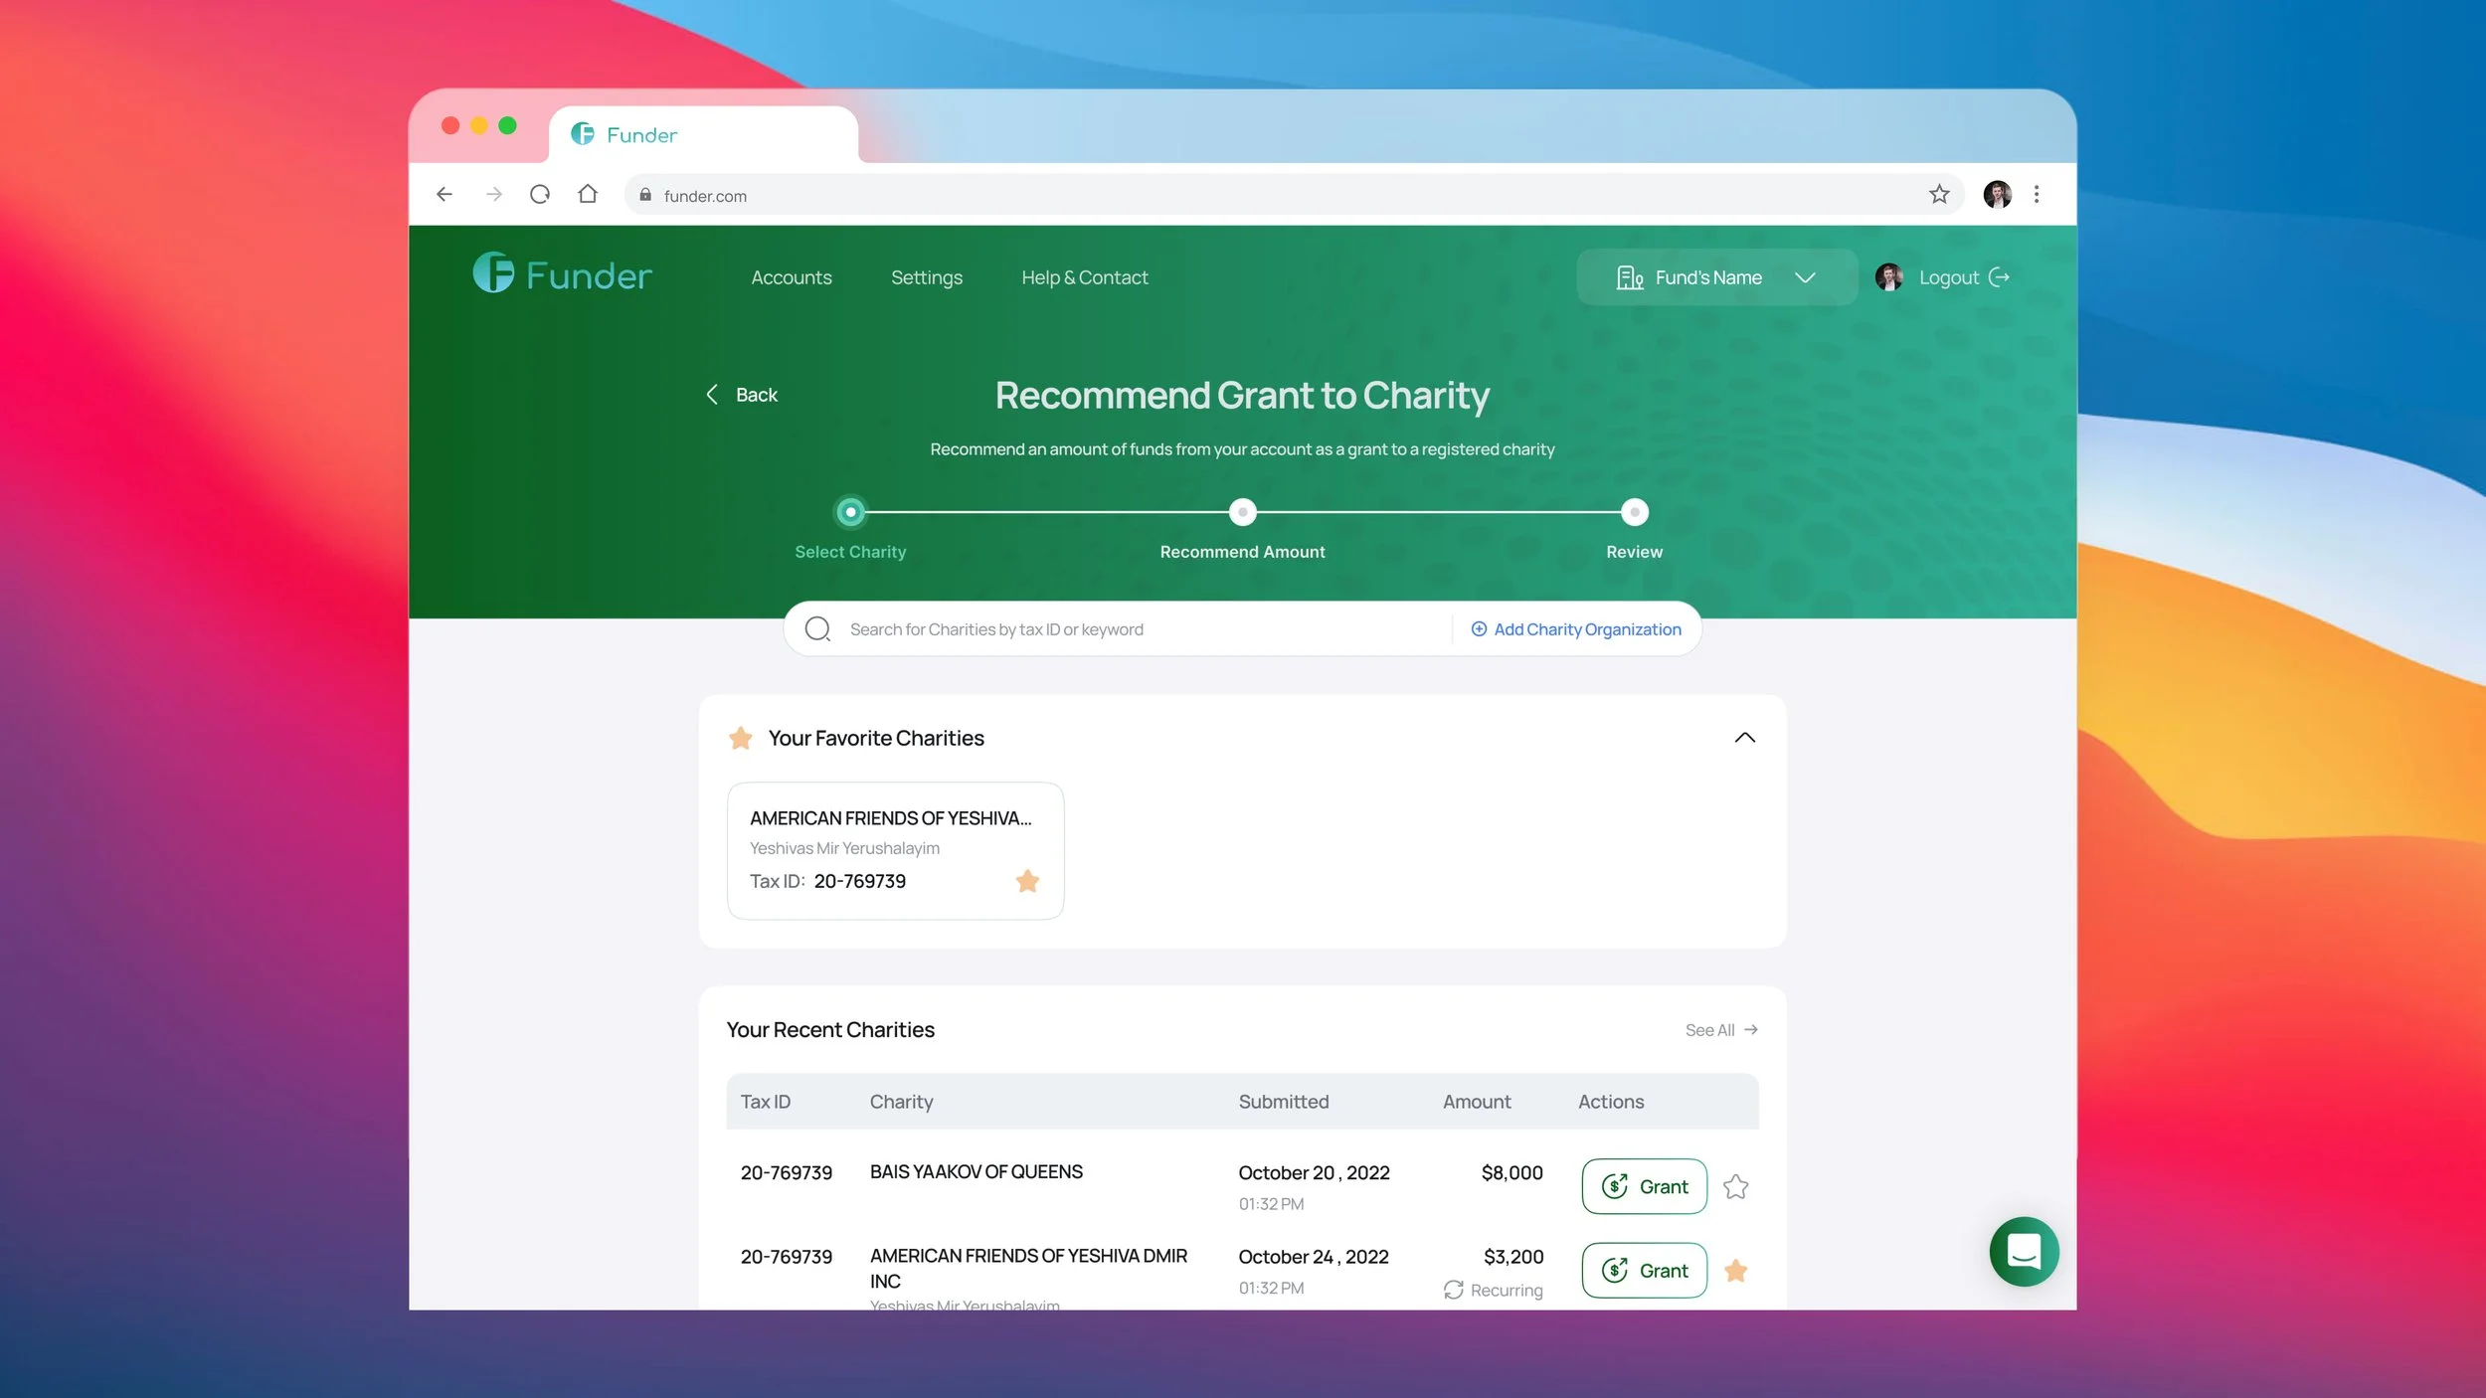Expand recent charities via See All
Viewport: 2486px width, 1398px height.
click(1720, 1030)
